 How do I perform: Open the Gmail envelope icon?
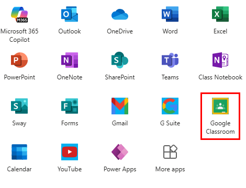(120, 106)
